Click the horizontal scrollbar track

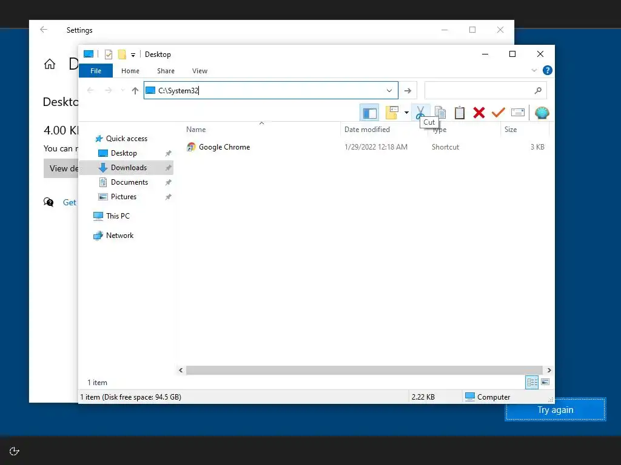coord(364,370)
